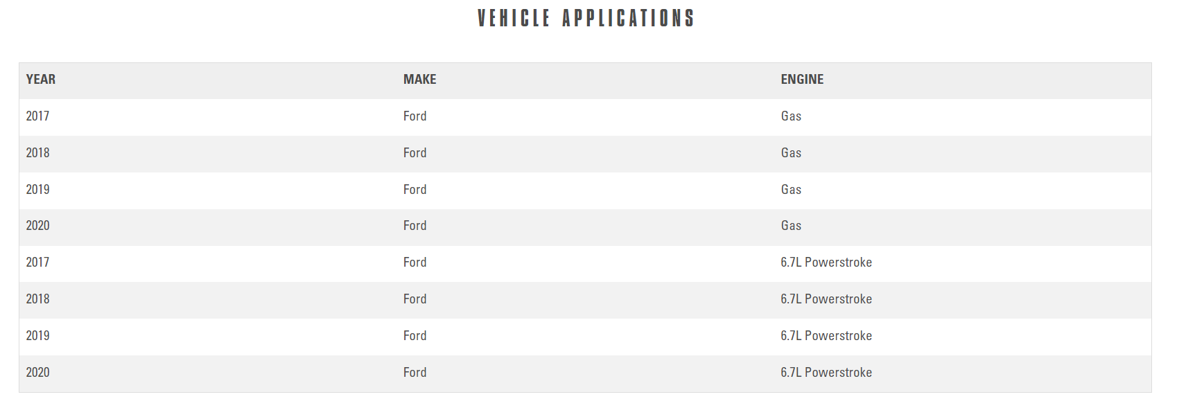Select year 2018 in the Gas row
Image resolution: width=1177 pixels, height=408 pixels.
click(37, 153)
